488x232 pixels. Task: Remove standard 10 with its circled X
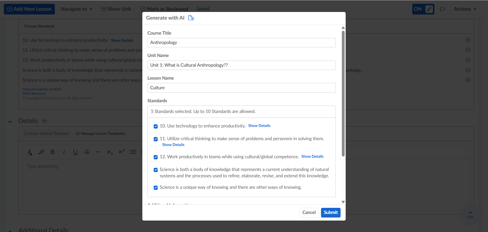(x=468, y=40)
